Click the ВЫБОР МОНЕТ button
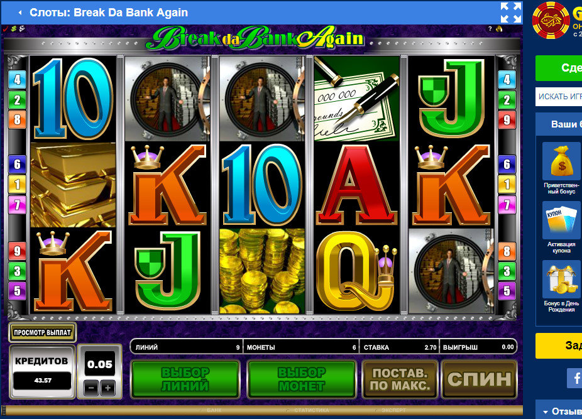Image resolution: width=582 pixels, height=419 pixels. tap(302, 379)
